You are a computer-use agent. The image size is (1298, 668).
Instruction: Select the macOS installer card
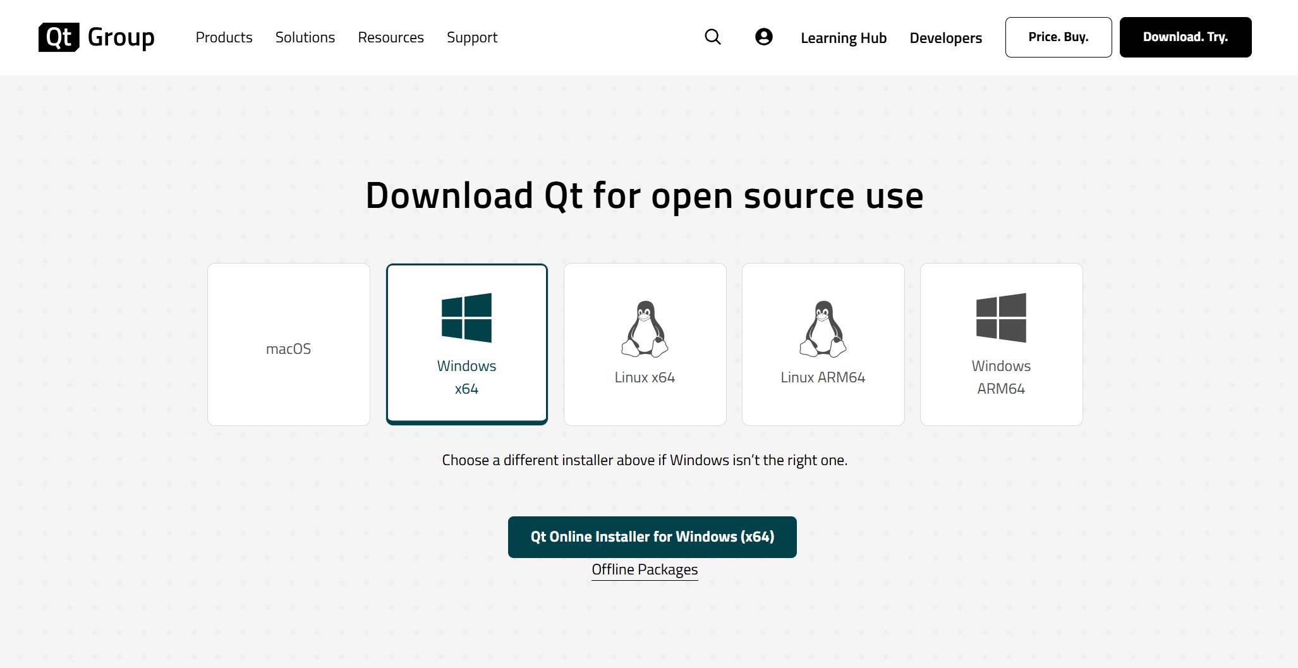click(289, 344)
